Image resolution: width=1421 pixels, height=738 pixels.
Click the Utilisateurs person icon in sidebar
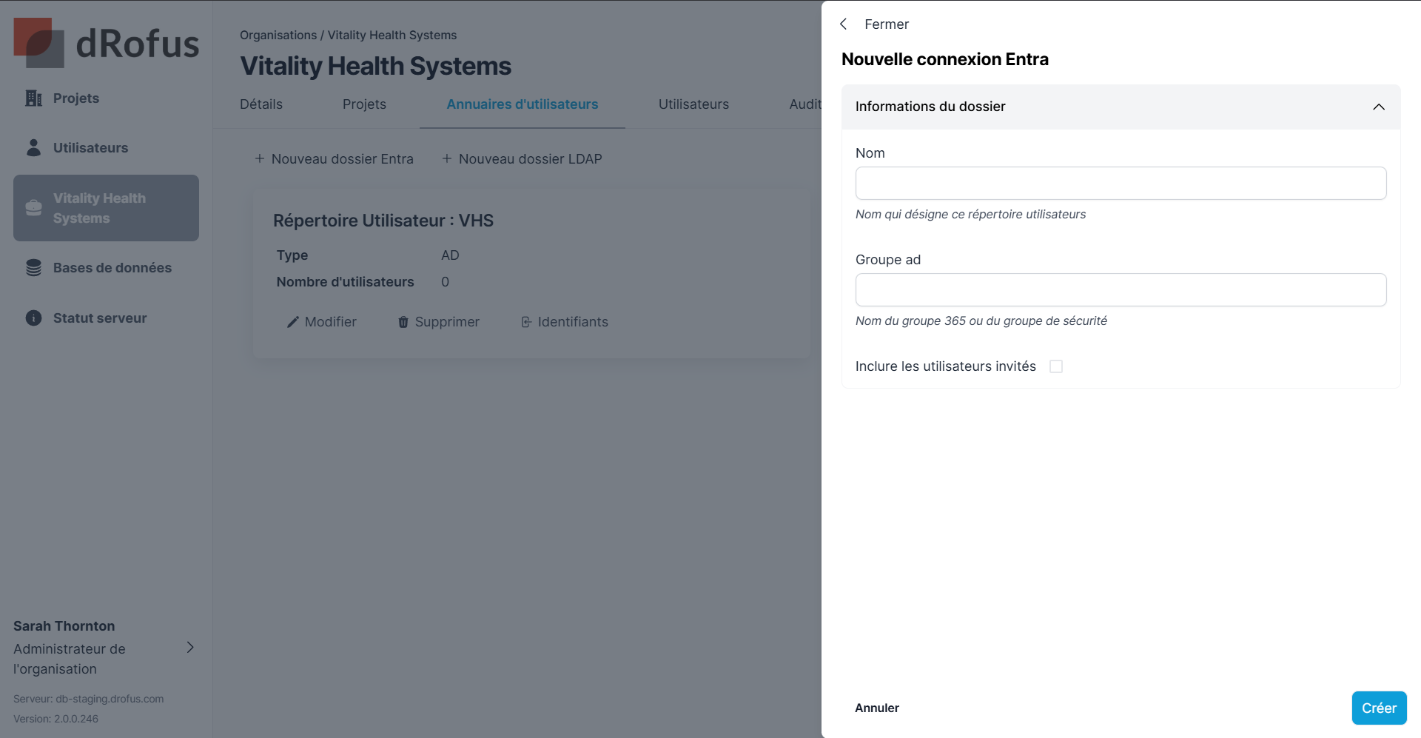(x=33, y=148)
